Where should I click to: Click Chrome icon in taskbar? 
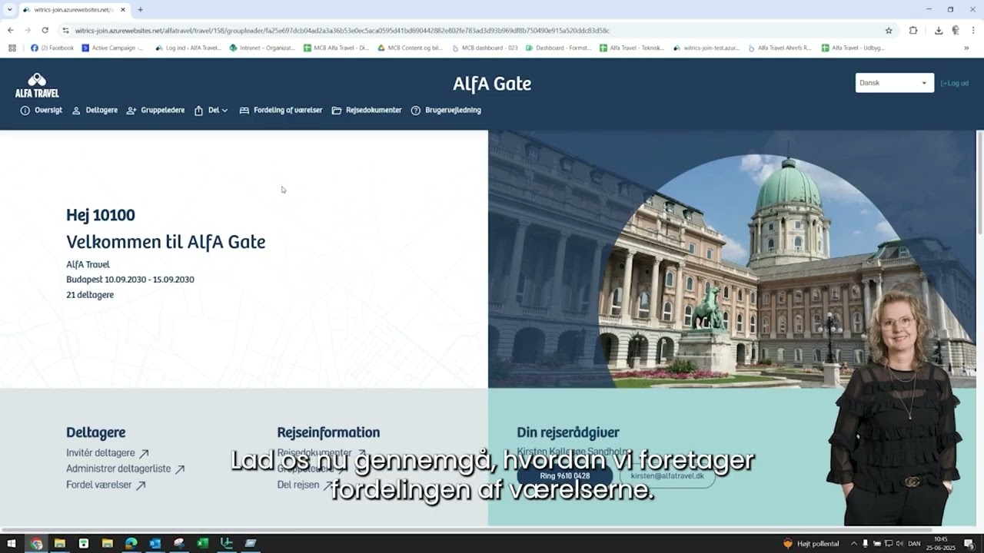coord(36,544)
